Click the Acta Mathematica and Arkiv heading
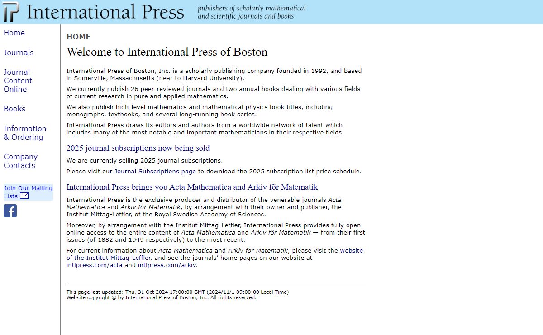The height and width of the screenshot is (335, 543). pos(192,187)
